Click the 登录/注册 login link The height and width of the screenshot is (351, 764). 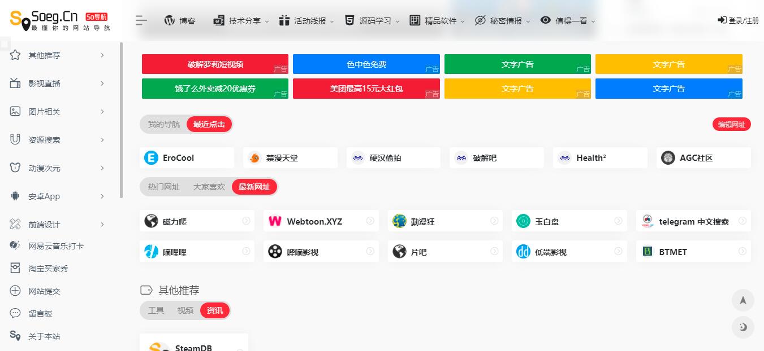click(738, 20)
